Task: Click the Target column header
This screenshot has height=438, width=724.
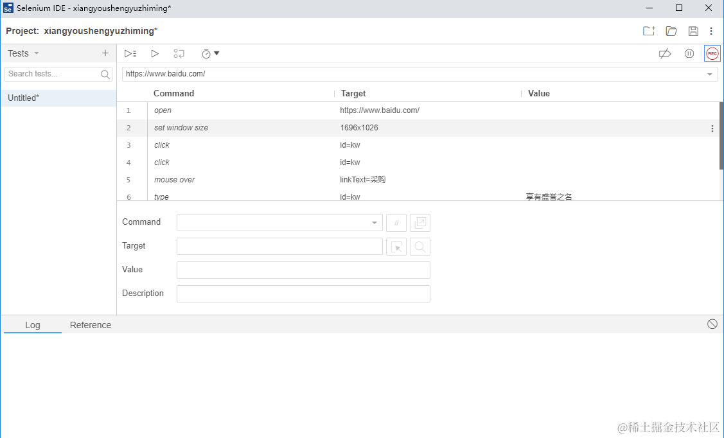Action: [353, 93]
